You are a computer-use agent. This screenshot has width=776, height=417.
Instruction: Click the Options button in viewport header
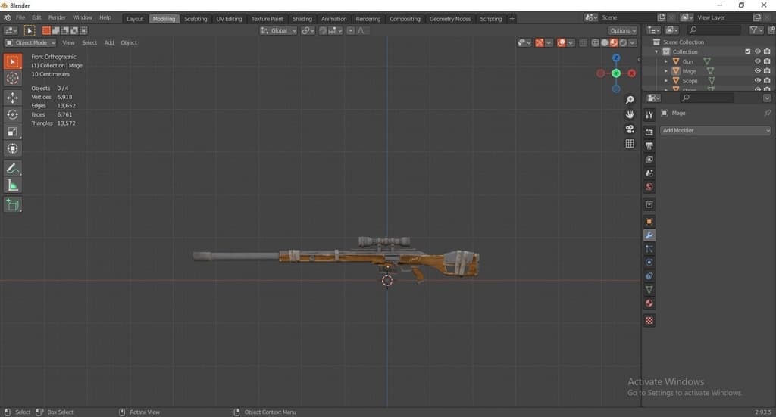click(x=622, y=30)
